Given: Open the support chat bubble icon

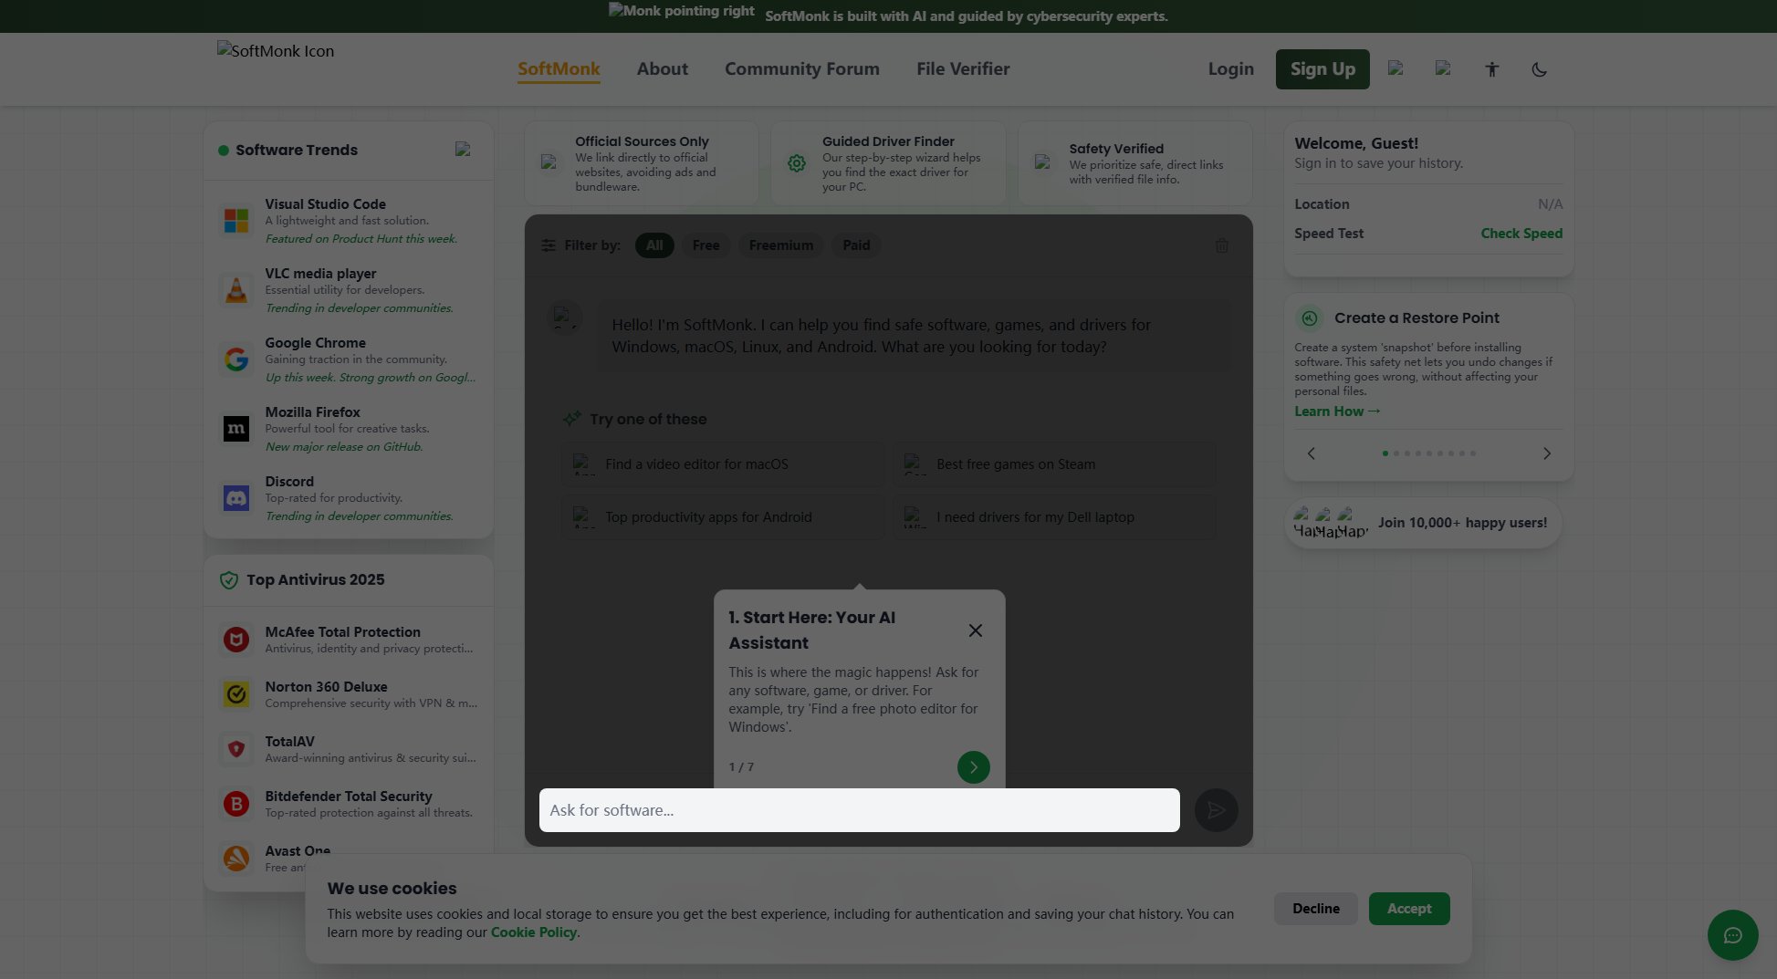Looking at the screenshot, I should point(1732,935).
